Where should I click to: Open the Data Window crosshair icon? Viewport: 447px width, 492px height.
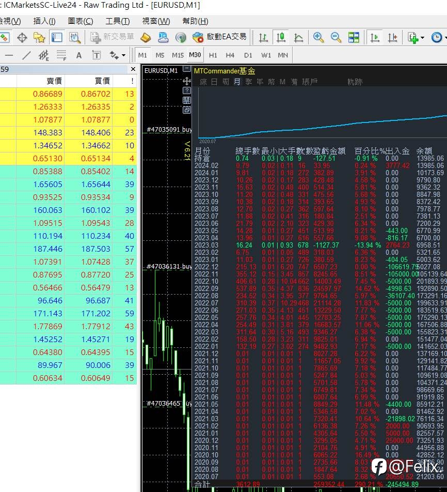[x=22, y=38]
